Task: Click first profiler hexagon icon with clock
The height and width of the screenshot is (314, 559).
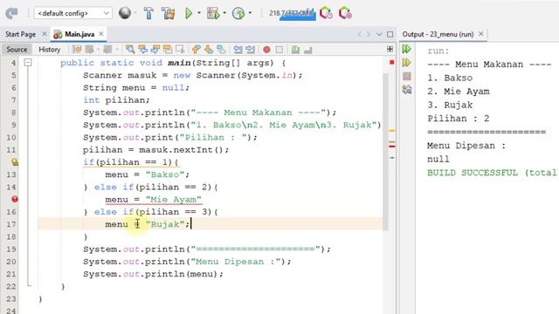Action: [326, 13]
